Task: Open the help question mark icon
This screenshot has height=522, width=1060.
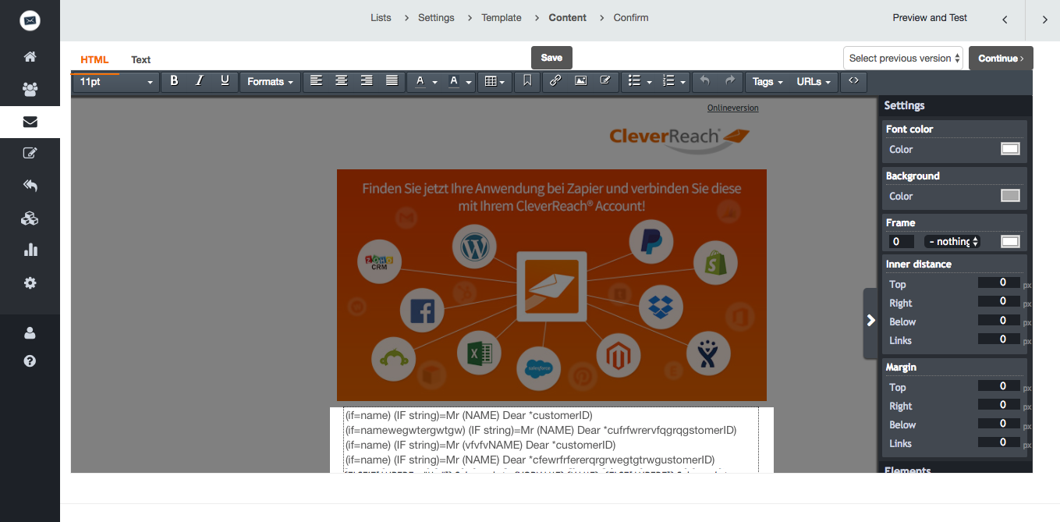Action: tap(30, 361)
